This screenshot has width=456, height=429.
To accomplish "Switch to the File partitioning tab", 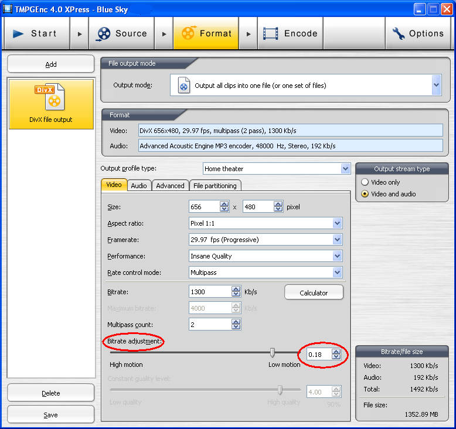I will 215,186.
